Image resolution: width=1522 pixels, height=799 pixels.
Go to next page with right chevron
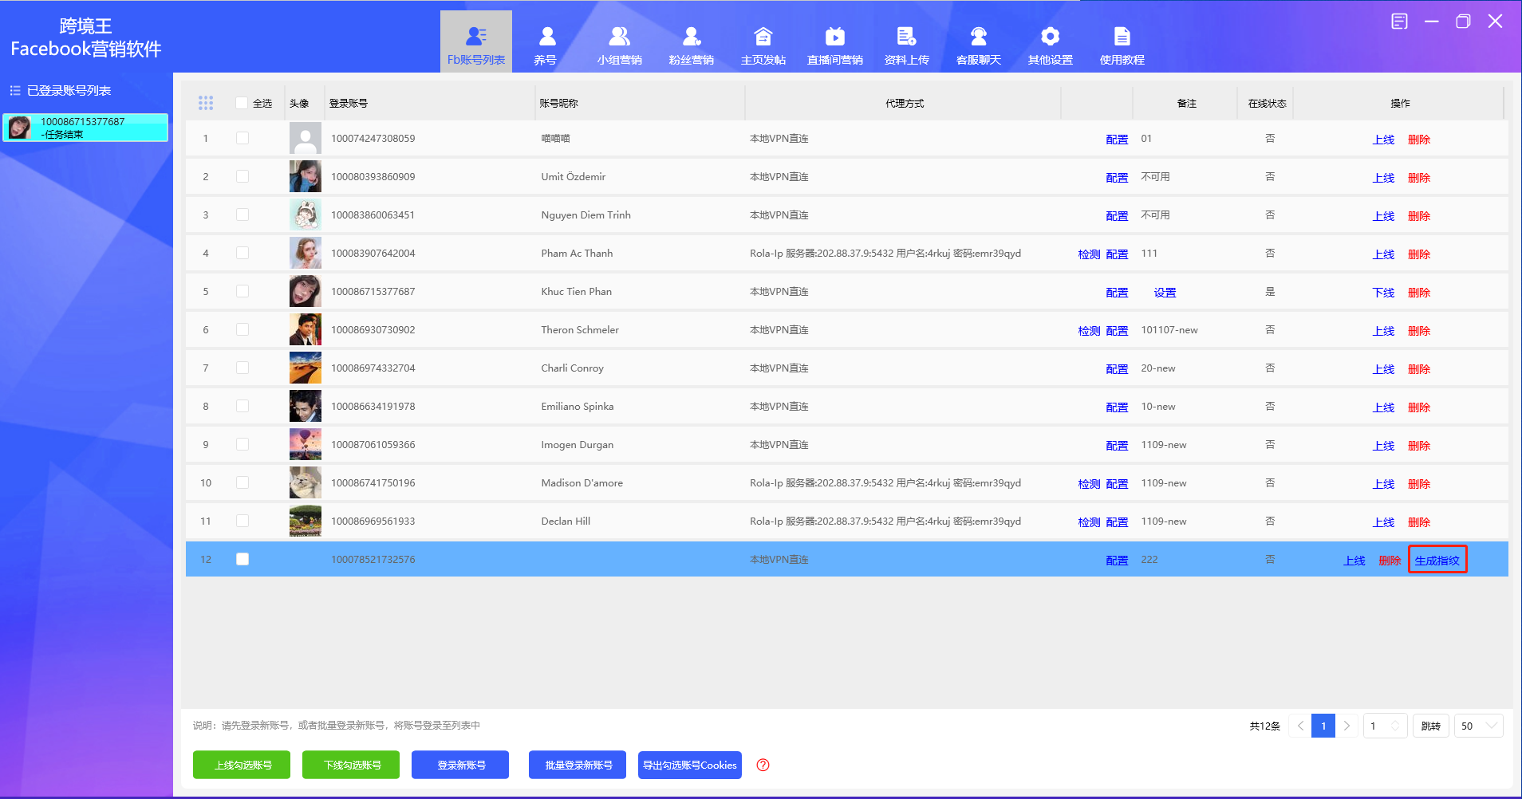pyautogui.click(x=1347, y=726)
